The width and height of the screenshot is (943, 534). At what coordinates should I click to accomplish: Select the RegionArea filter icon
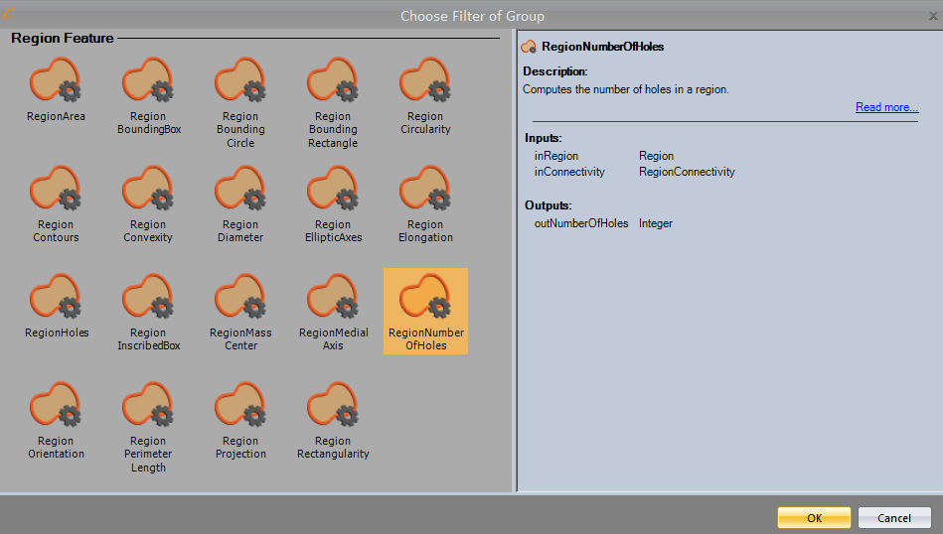[56, 81]
